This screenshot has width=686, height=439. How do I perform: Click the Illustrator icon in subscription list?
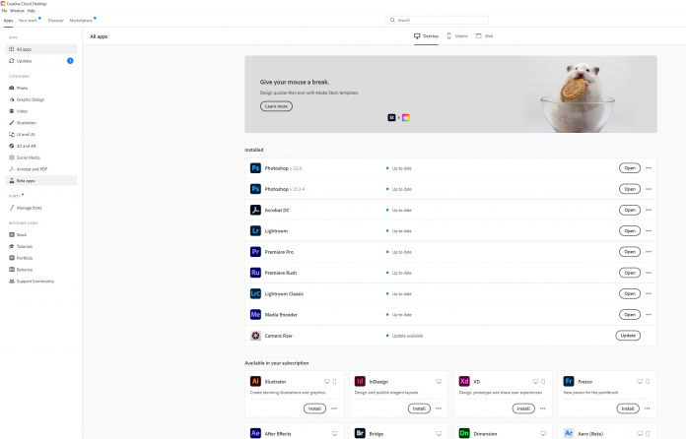255,381
